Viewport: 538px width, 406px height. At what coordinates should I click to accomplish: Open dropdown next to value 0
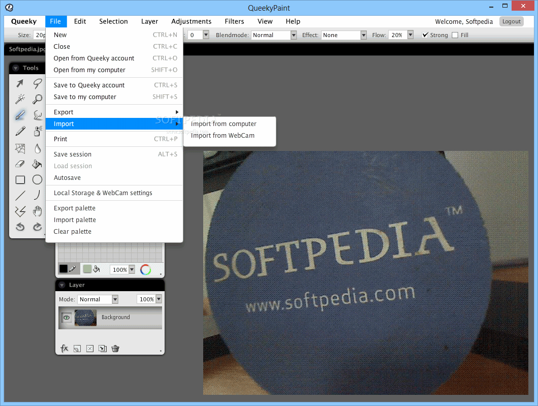206,35
